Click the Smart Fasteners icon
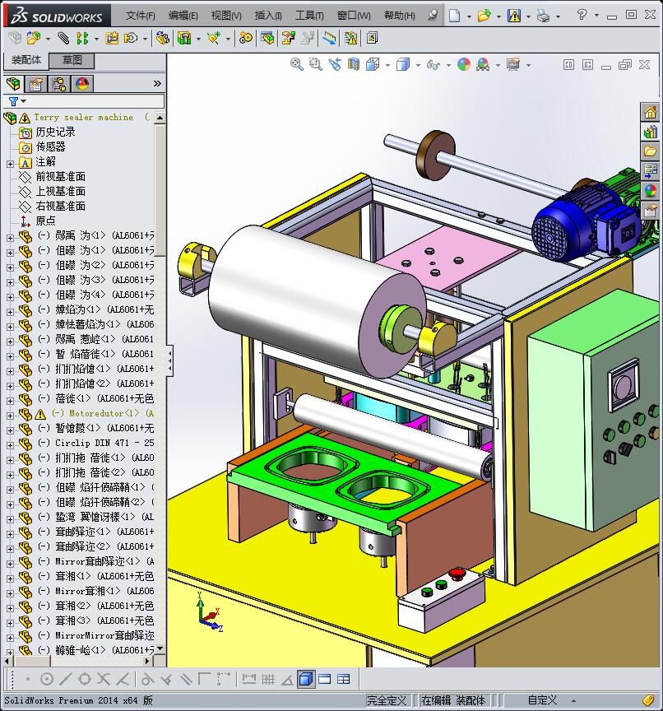This screenshot has width=663, height=711. [112, 38]
